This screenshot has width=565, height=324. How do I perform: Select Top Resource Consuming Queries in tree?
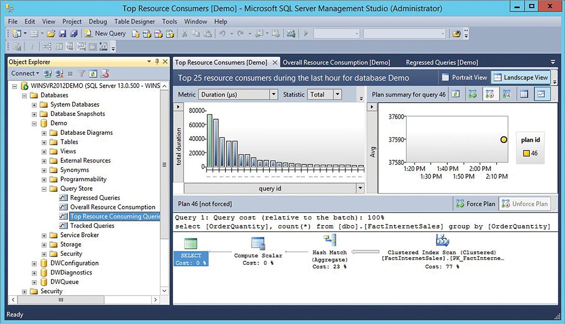(x=115, y=217)
